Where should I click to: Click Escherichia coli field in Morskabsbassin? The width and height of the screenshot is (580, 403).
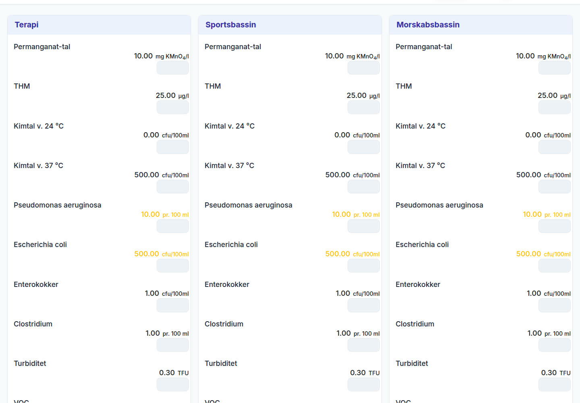(x=554, y=266)
